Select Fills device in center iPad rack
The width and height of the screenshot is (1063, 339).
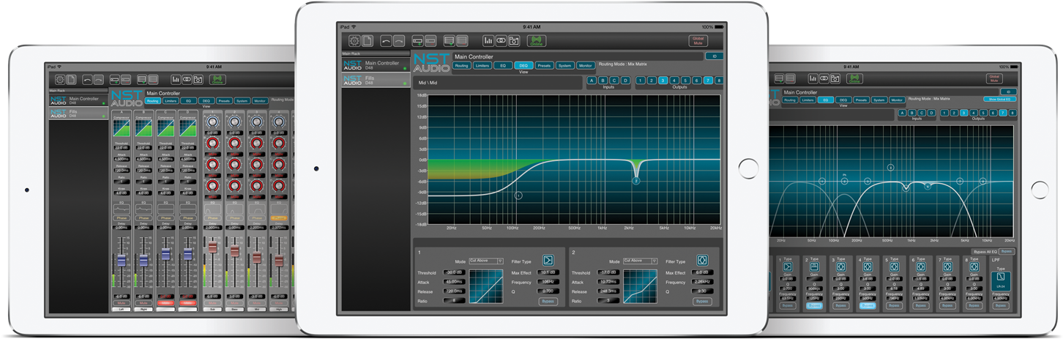(x=376, y=79)
